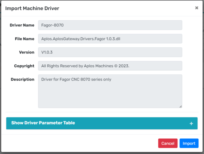The image size is (204, 154).
Task: Click inside the Description text area
Action: coord(110,91)
